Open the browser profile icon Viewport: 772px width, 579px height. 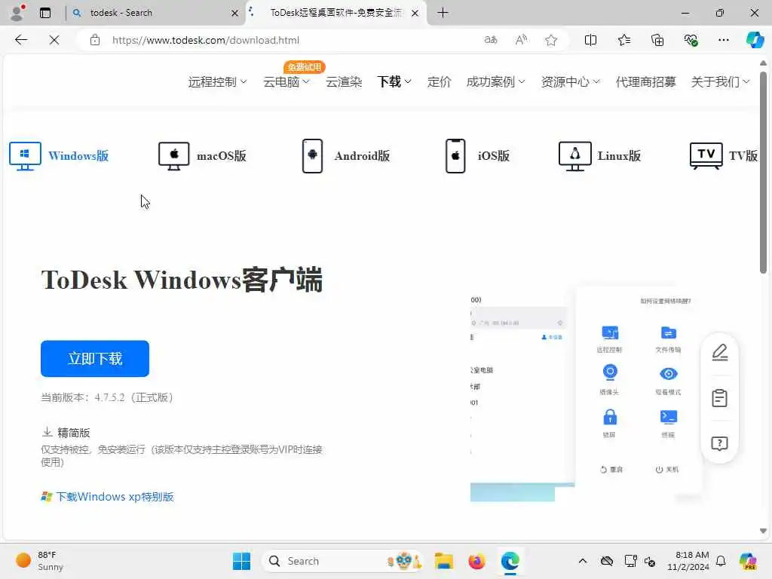pos(17,13)
